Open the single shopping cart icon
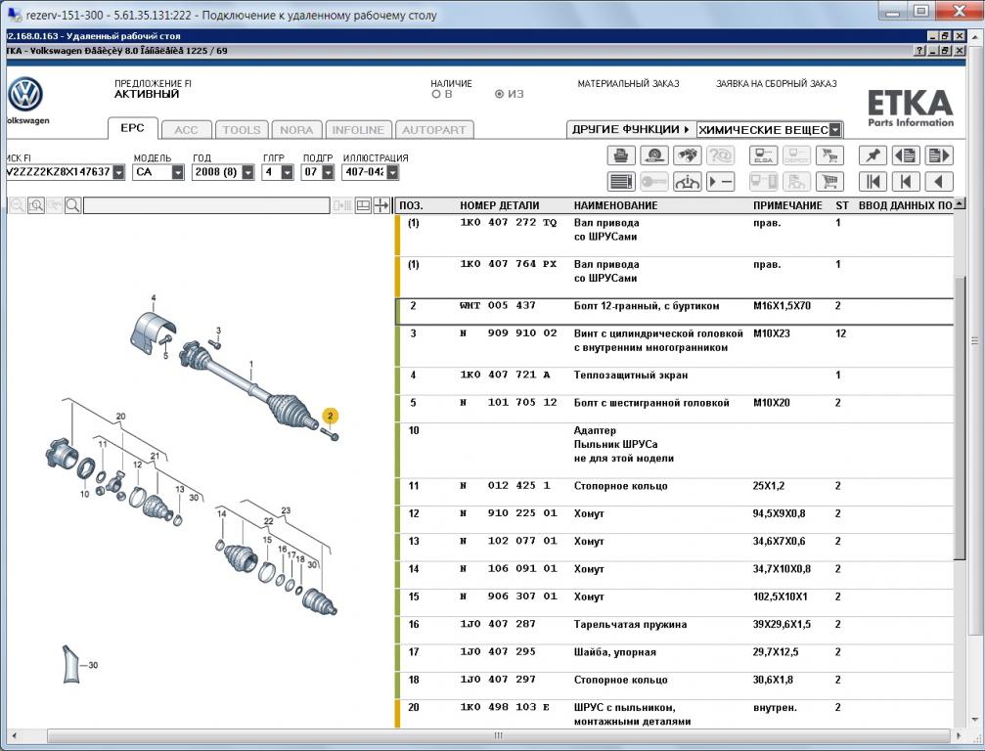 click(x=829, y=182)
